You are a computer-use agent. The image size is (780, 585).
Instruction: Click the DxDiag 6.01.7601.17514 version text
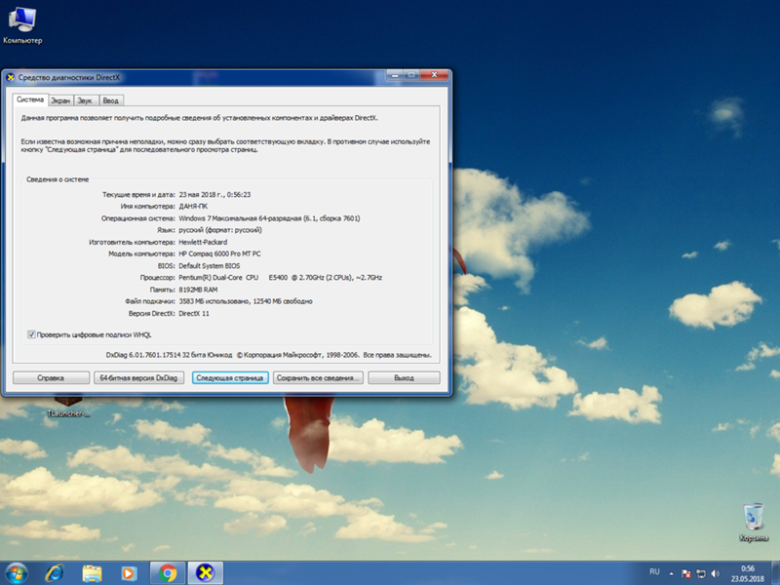(x=169, y=355)
